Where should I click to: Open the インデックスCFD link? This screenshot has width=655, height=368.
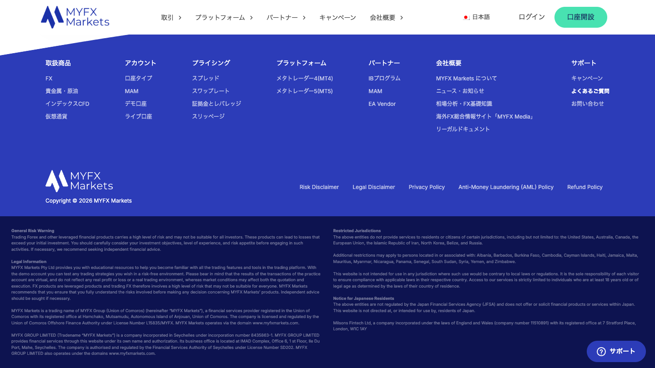[67, 104]
